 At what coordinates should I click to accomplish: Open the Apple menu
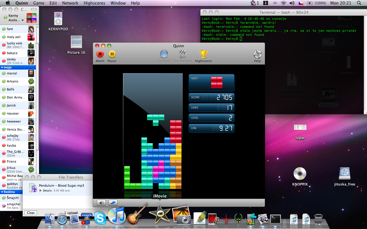click(x=8, y=3)
